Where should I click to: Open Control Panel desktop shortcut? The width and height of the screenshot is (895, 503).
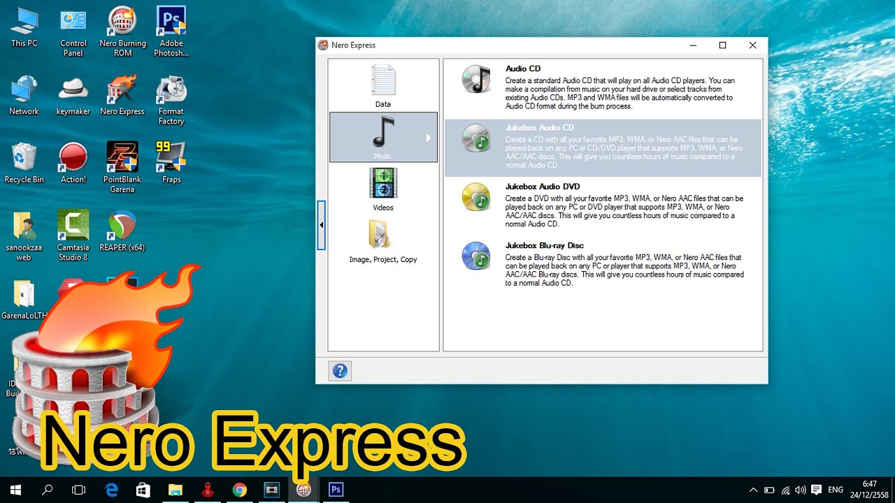[x=73, y=33]
